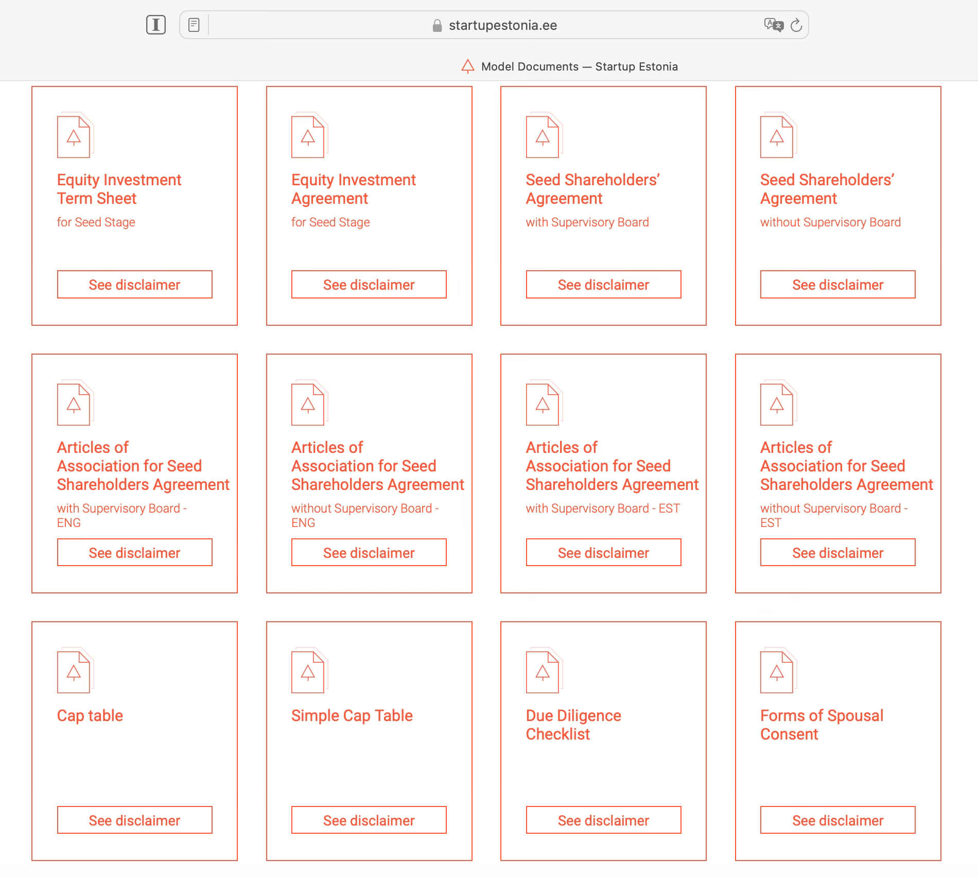
Task: See disclaimer for Forms of Spousal Consent
Action: [x=838, y=820]
